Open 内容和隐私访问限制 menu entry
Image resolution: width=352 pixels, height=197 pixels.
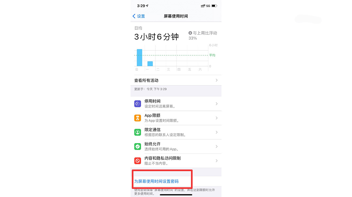(176, 161)
